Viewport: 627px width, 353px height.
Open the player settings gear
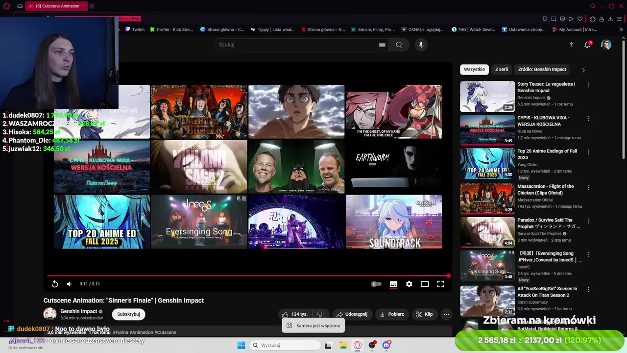(x=409, y=284)
